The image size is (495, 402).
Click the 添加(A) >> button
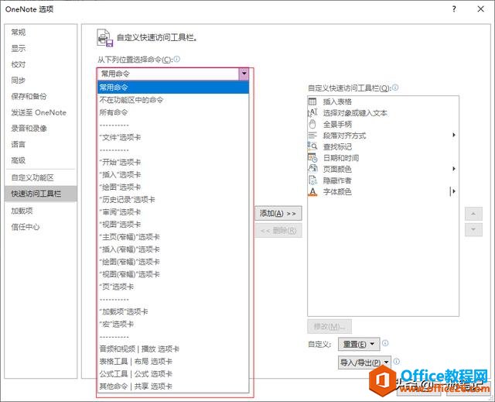pyautogui.click(x=278, y=214)
